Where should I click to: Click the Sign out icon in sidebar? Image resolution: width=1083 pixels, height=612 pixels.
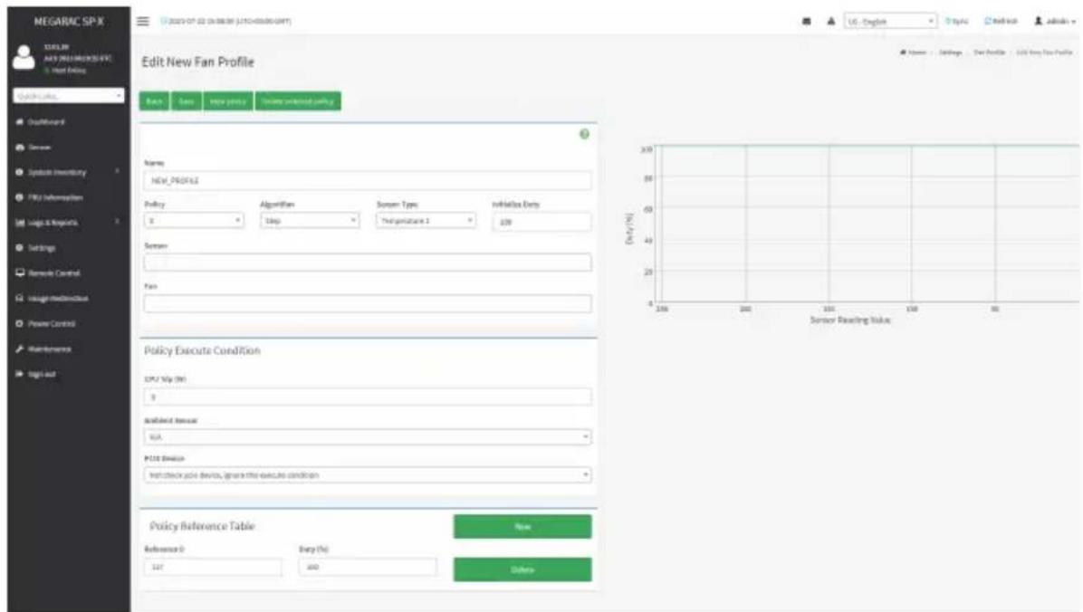click(19, 374)
